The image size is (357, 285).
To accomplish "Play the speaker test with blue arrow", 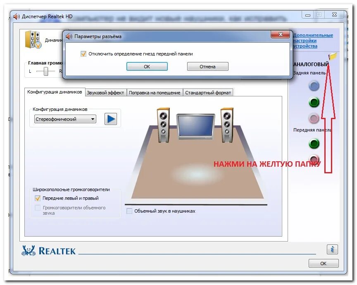I will pyautogui.click(x=111, y=119).
